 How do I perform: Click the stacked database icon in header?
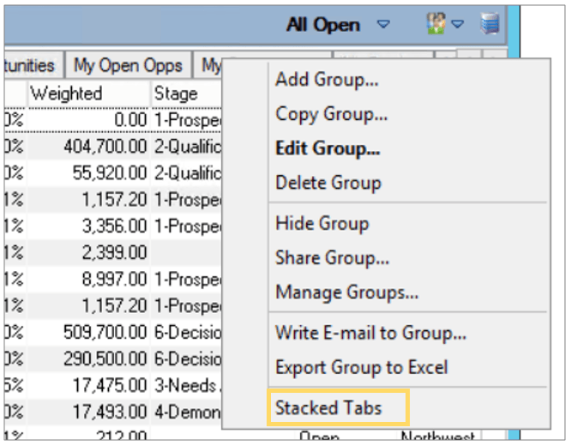pyautogui.click(x=490, y=24)
